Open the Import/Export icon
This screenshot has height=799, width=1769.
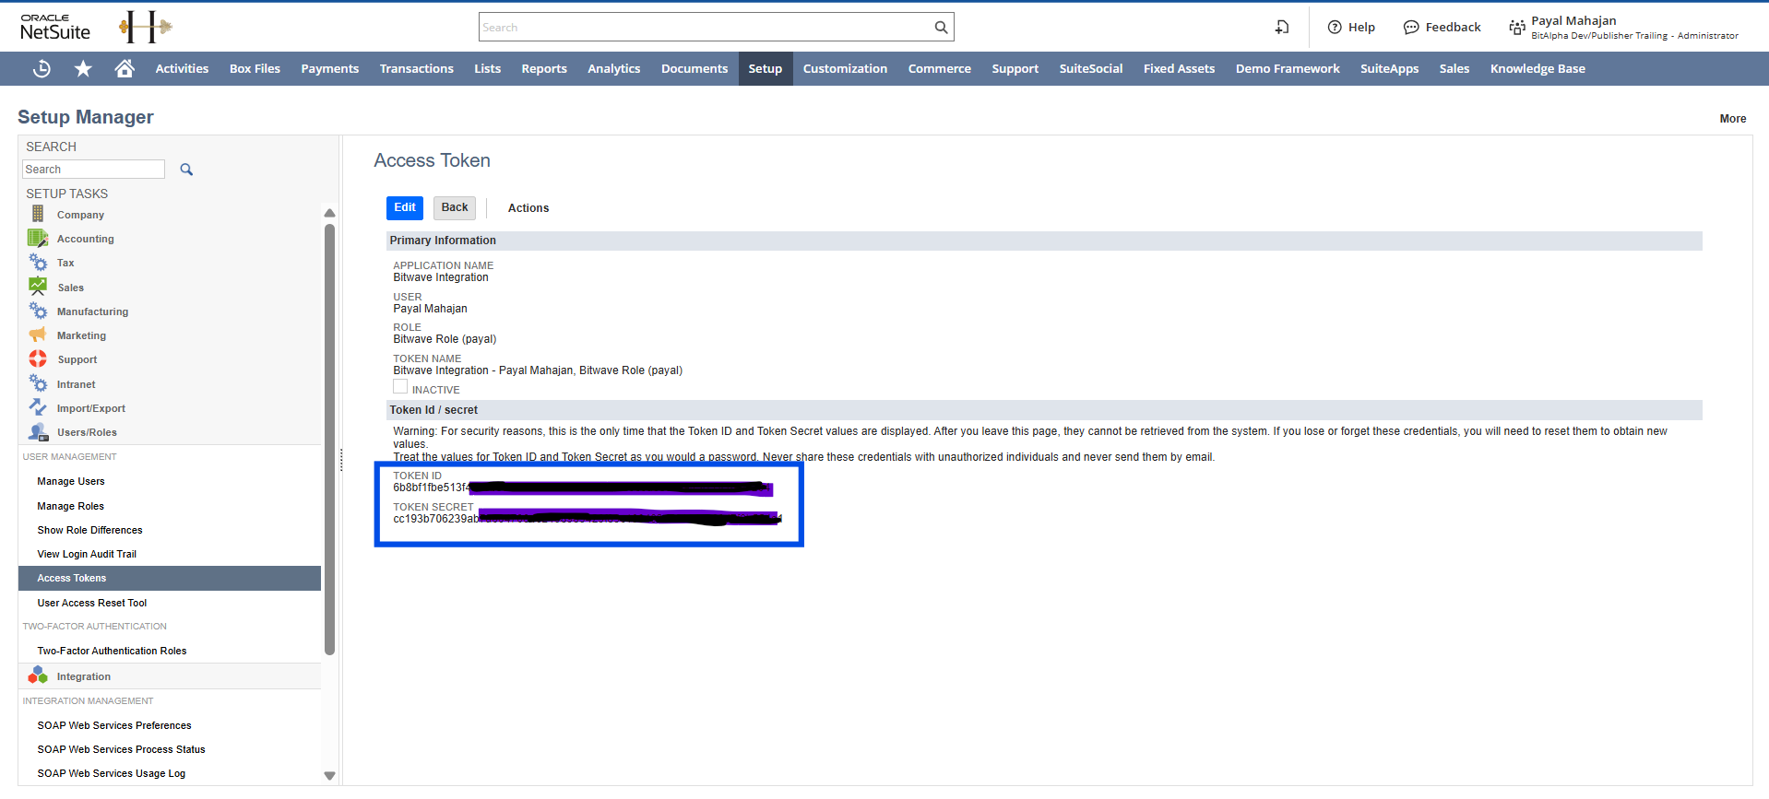click(38, 407)
